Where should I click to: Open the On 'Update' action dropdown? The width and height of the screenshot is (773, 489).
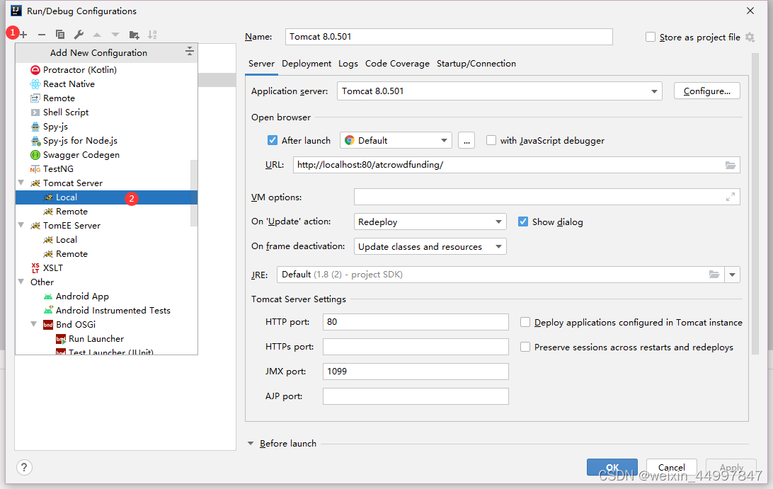[430, 222]
